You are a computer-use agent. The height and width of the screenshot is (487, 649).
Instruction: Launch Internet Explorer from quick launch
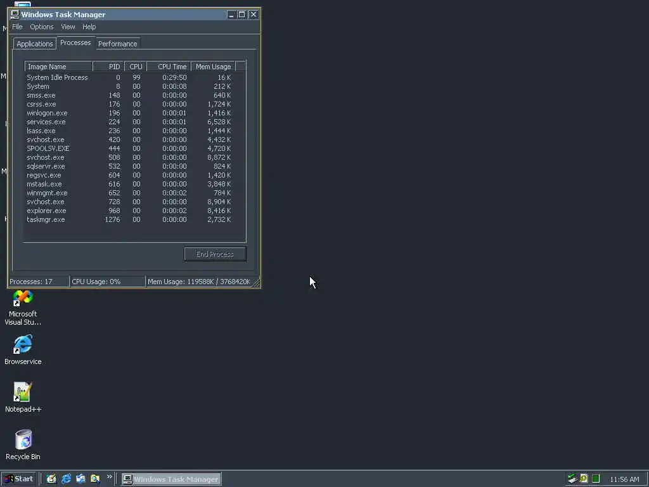(x=66, y=479)
